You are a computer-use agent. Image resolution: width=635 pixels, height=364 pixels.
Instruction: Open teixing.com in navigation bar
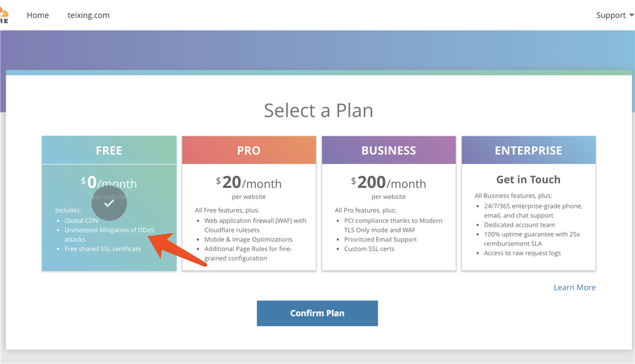tap(89, 15)
